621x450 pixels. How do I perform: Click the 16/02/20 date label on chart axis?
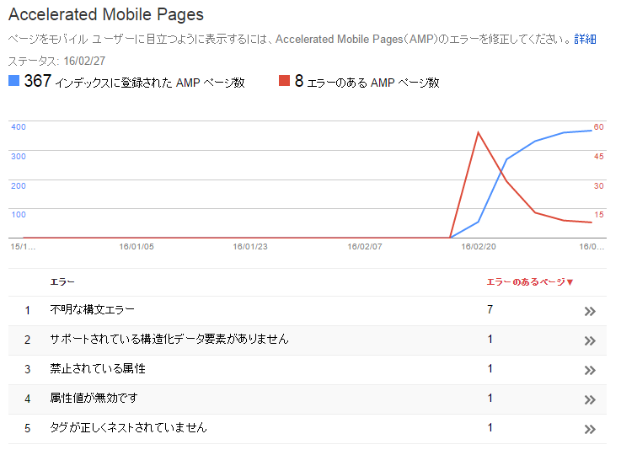click(x=479, y=247)
